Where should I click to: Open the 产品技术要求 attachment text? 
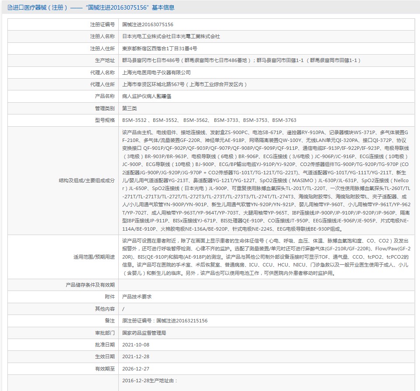click(137, 297)
